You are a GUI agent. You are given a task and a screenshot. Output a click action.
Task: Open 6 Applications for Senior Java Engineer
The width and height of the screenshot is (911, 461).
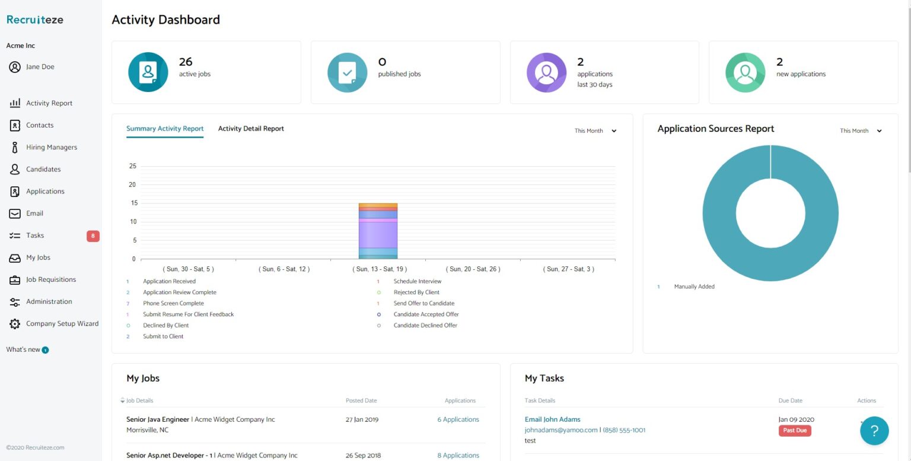pos(458,419)
